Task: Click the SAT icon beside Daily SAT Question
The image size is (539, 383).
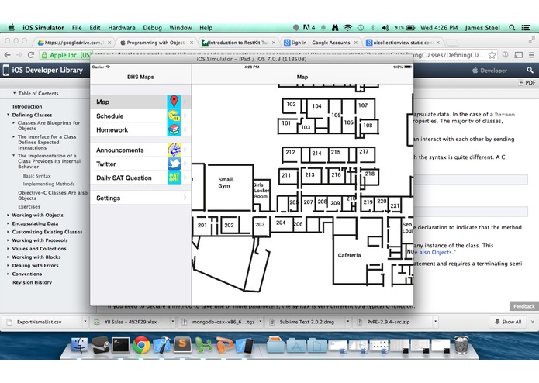Action: pos(174,178)
